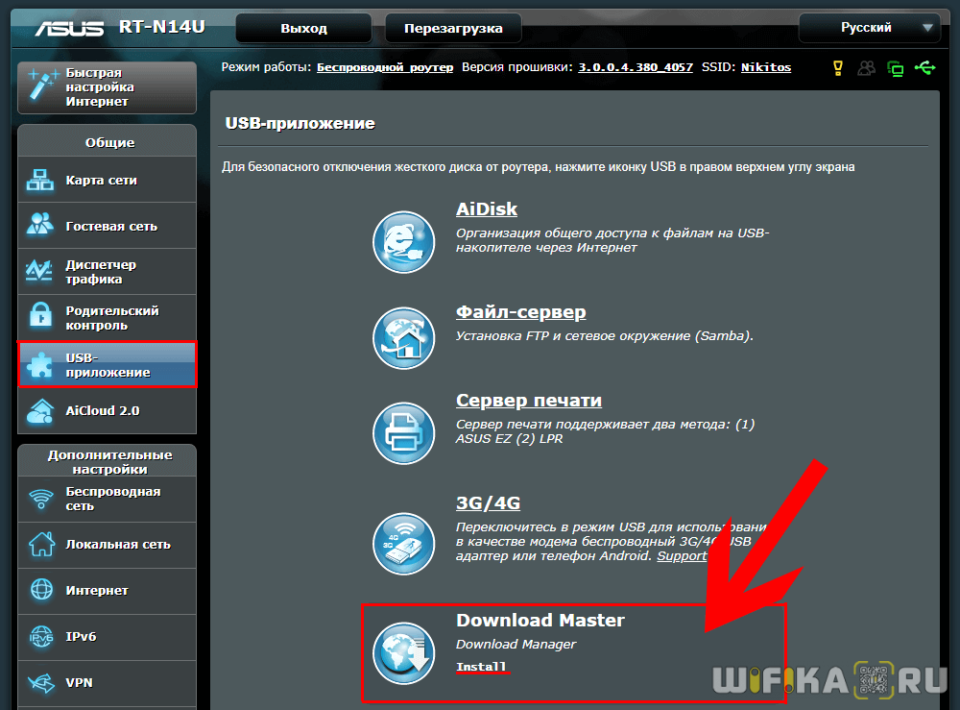Click the Download Master title text
This screenshot has width=960, height=710.
click(x=540, y=620)
